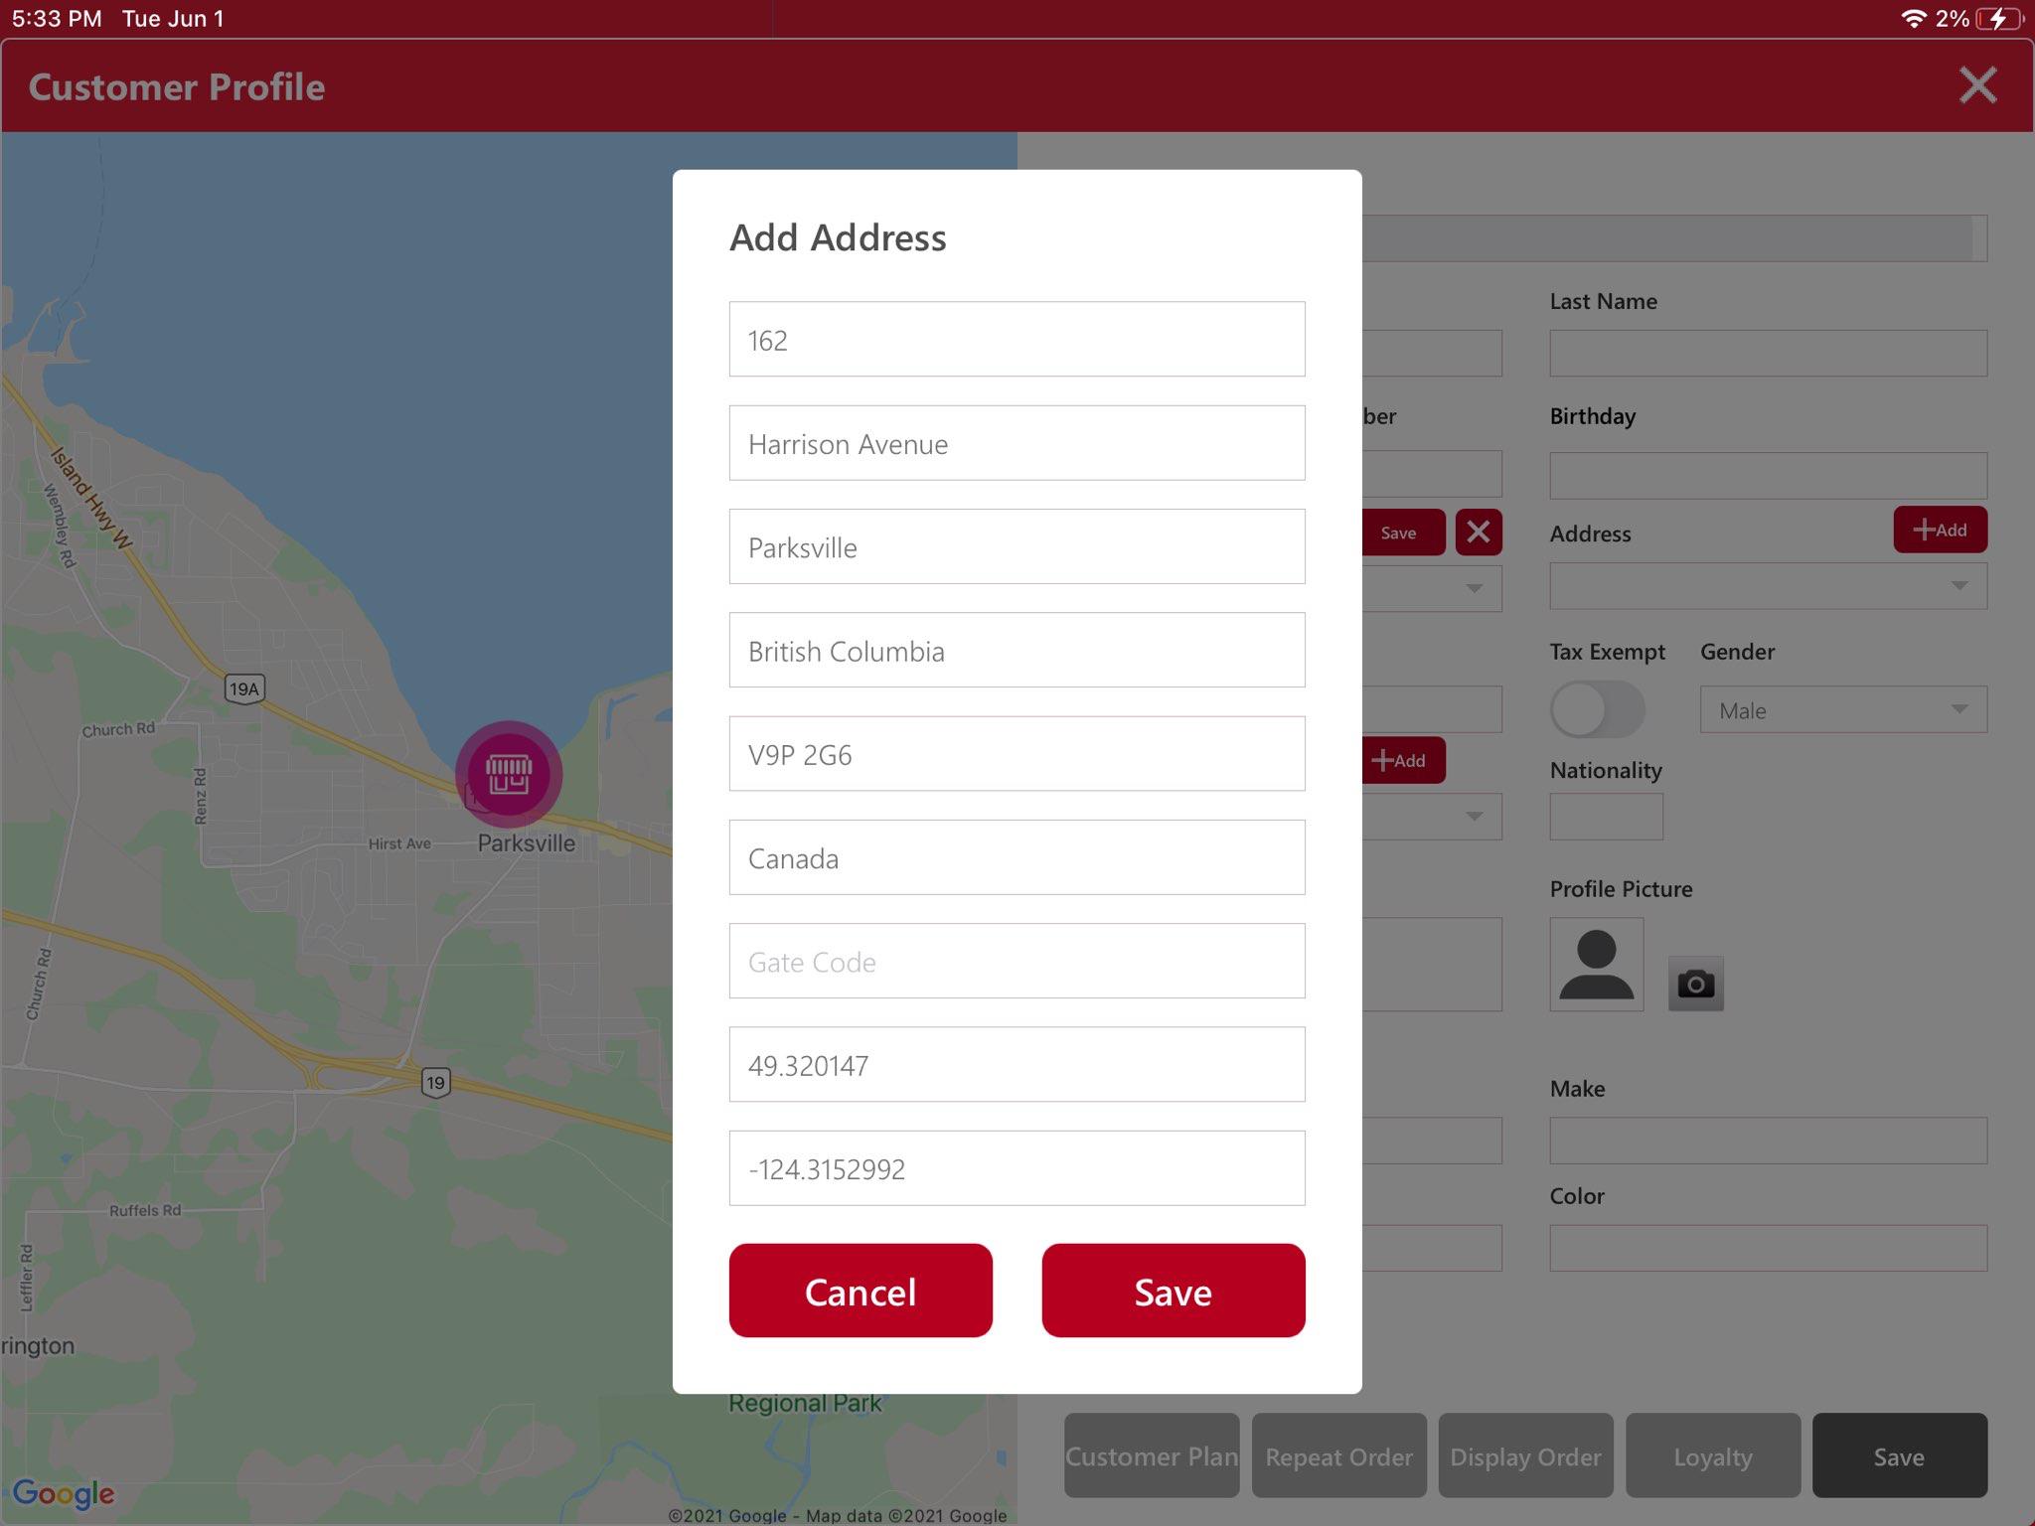Edit the British Columbia province field
The width and height of the screenshot is (2035, 1526).
[1017, 650]
